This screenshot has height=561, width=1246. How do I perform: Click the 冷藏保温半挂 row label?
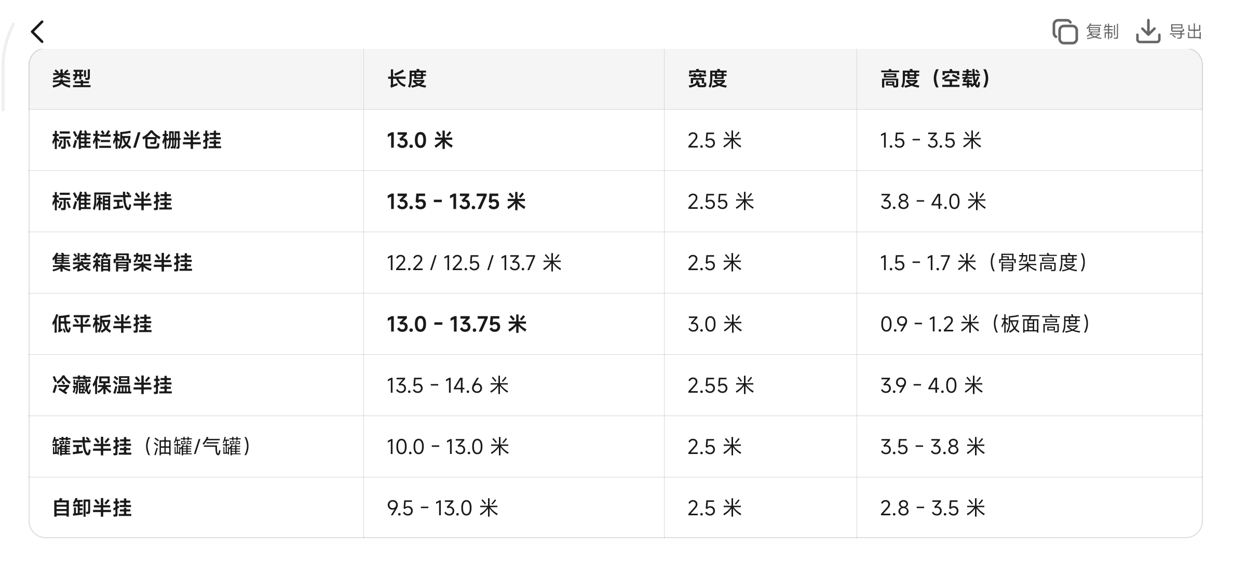[x=112, y=385]
